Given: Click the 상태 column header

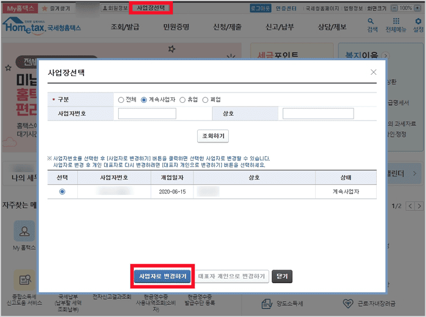Looking at the screenshot, I should (x=346, y=178).
